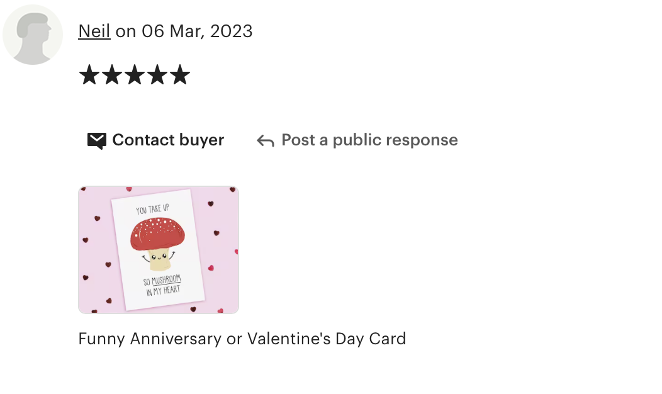Click the envelope icon beside Contact buyer
This screenshot has height=394, width=662.
(97, 140)
